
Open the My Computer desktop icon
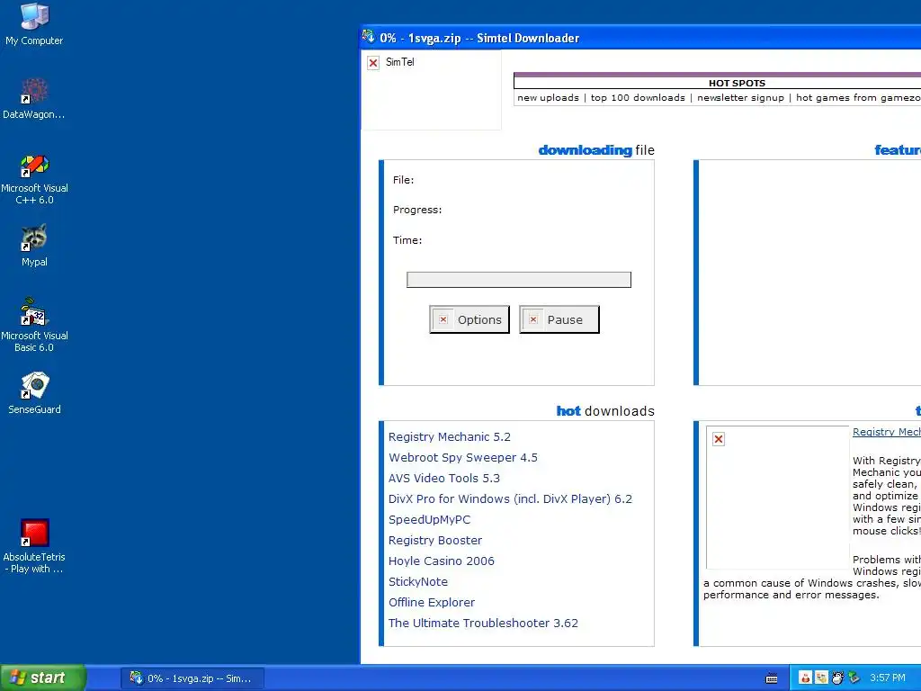point(34,23)
